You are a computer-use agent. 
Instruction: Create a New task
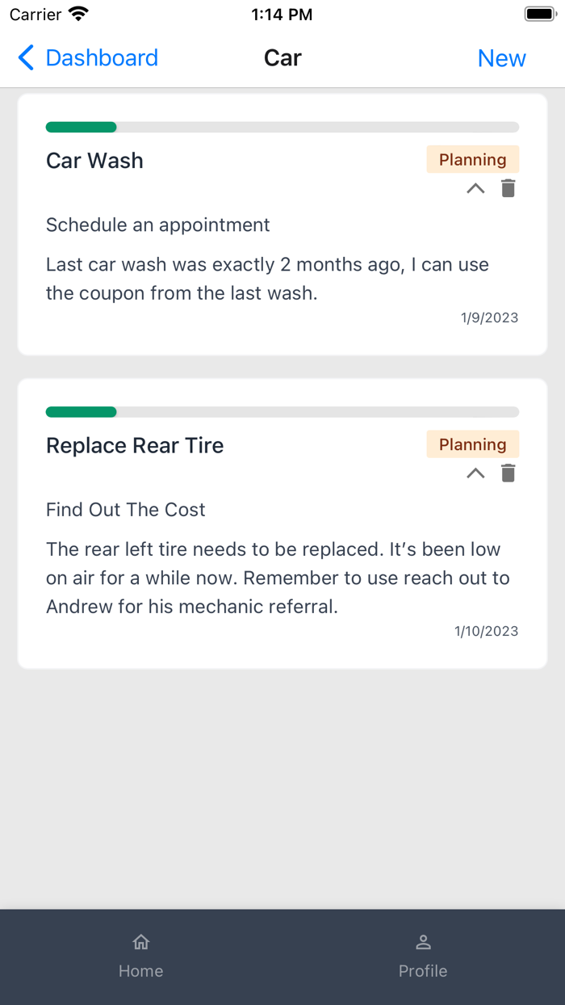[x=501, y=58]
